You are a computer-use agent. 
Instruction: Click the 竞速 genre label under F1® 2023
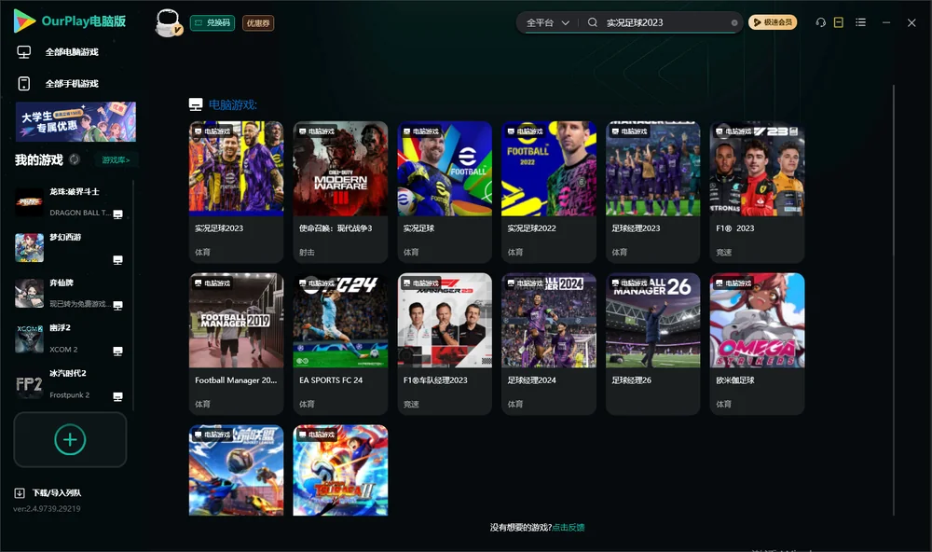point(723,252)
